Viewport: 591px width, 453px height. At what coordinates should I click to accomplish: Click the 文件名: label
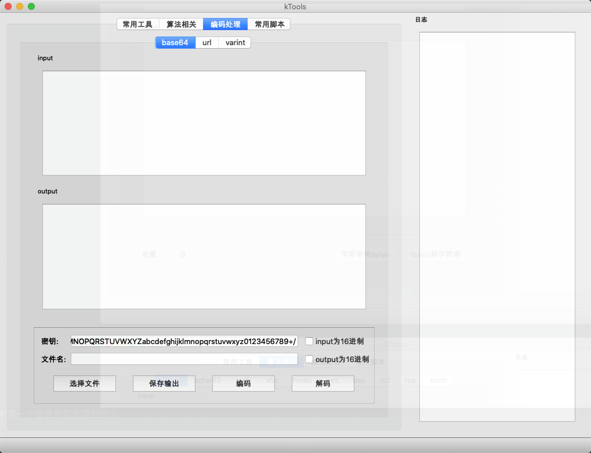[53, 359]
